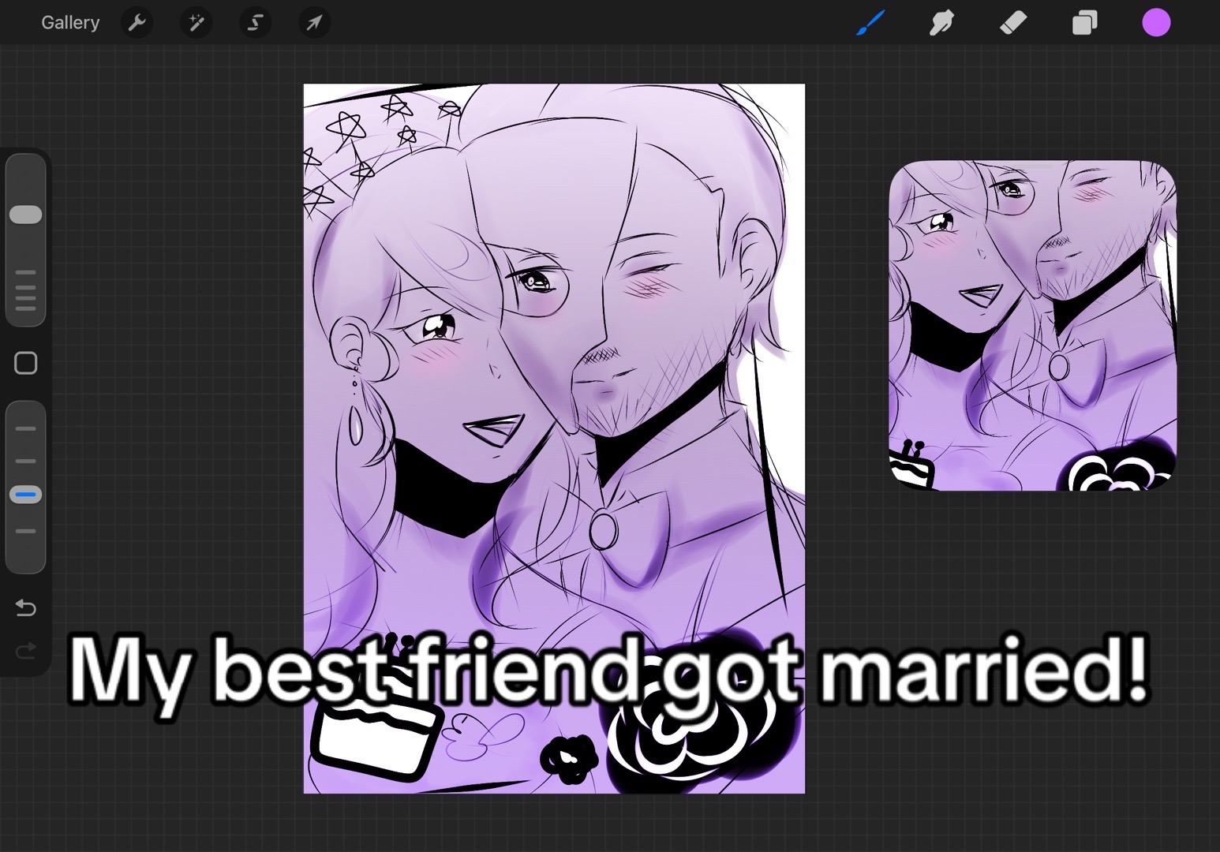Open the Adjustments magic wand menu
This screenshot has height=852, width=1220.
tap(196, 23)
